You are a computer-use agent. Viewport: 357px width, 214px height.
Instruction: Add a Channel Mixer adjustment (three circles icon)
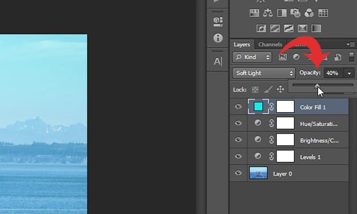309,13
